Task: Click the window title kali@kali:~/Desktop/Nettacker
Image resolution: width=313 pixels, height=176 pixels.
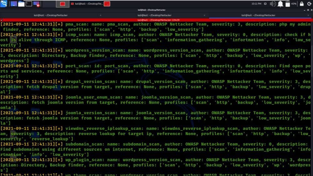Action: click(x=151, y=10)
